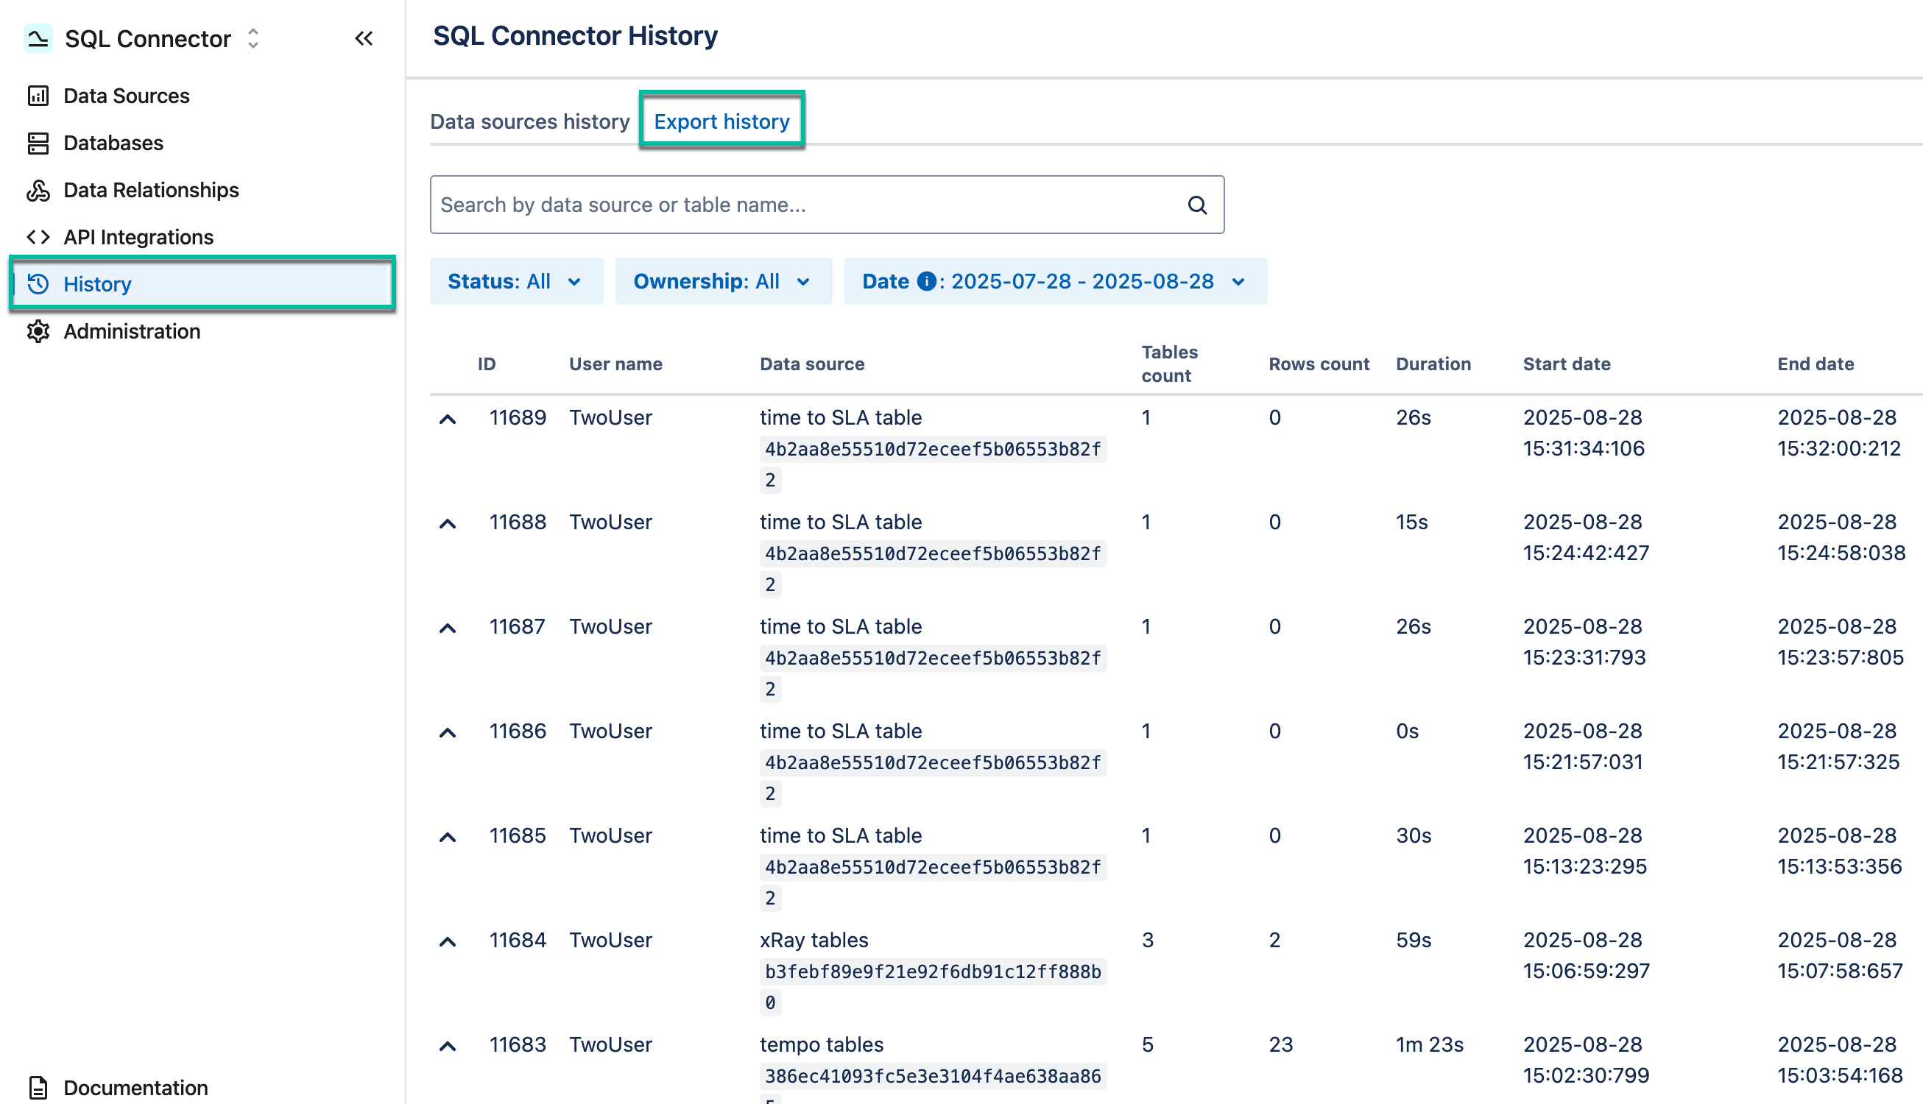Collapse details of tempo tables export 11683
Screen dimensions: 1923x1104
pos(448,1045)
